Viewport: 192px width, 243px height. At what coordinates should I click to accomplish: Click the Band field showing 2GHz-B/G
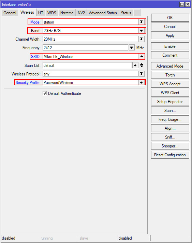point(90,30)
